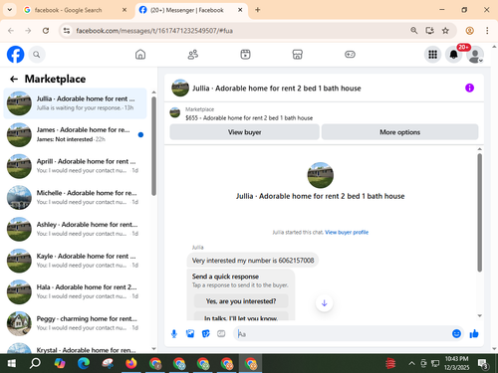Image resolution: width=498 pixels, height=373 pixels.
Task: Select the Messenger | Facebook tab
Action: pyautogui.click(x=191, y=10)
